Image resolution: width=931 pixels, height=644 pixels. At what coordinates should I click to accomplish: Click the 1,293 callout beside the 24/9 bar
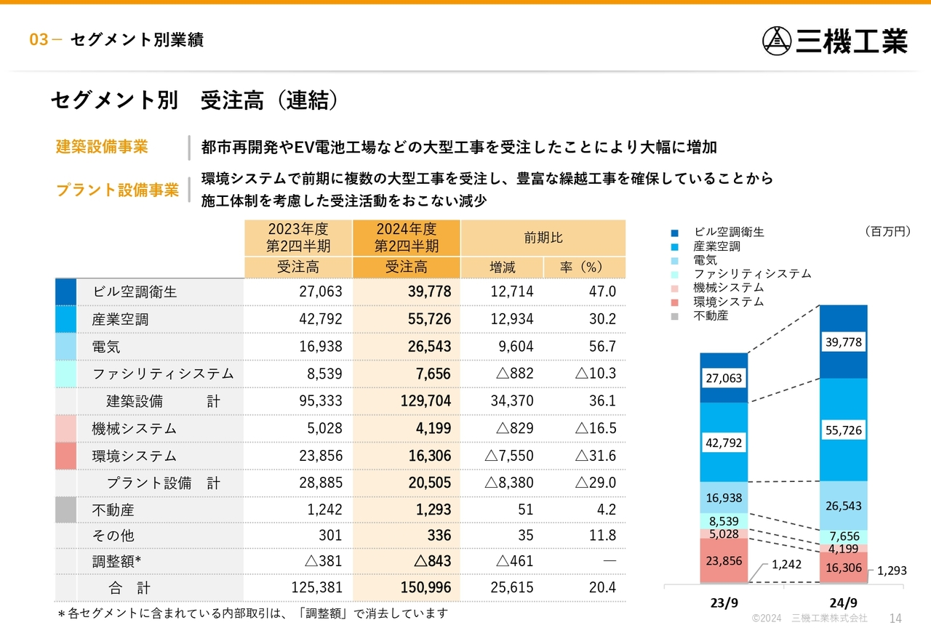click(892, 571)
